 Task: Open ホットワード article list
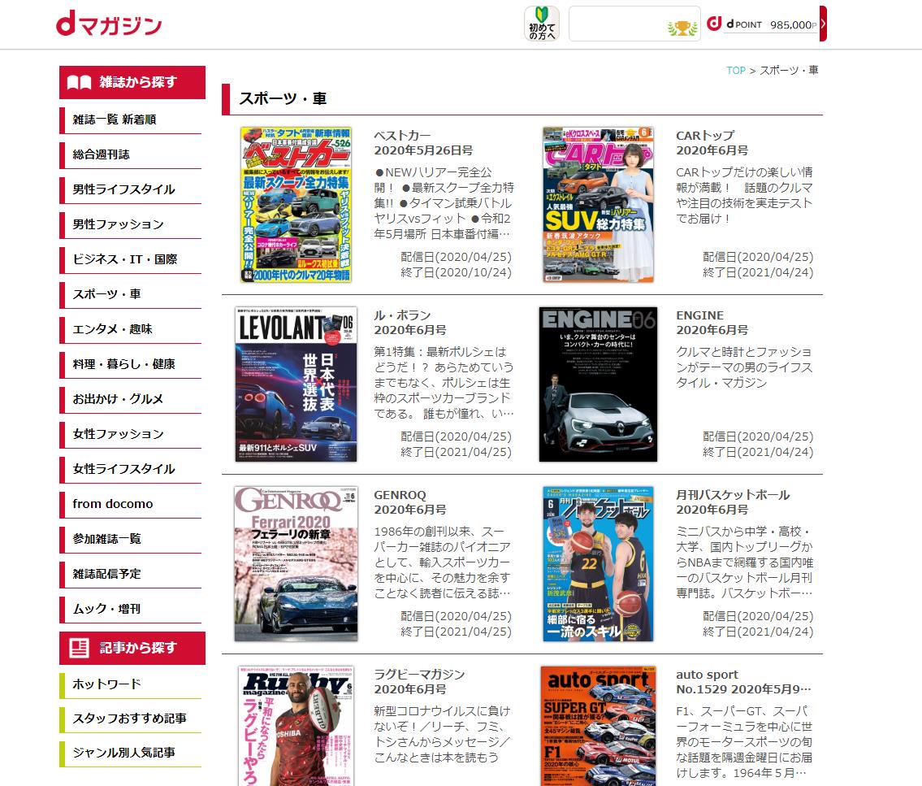[x=131, y=684]
